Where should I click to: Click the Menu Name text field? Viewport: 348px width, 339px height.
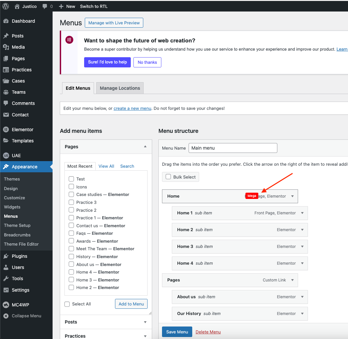tap(233, 148)
